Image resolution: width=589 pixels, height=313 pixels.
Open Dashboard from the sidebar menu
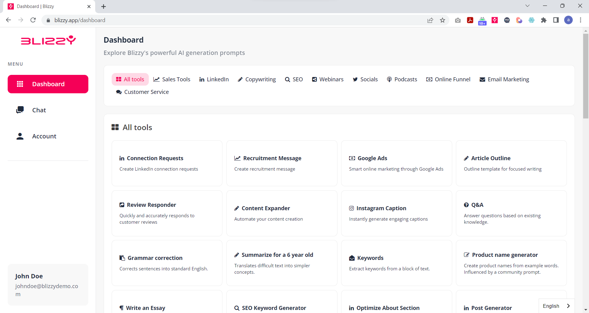48,84
